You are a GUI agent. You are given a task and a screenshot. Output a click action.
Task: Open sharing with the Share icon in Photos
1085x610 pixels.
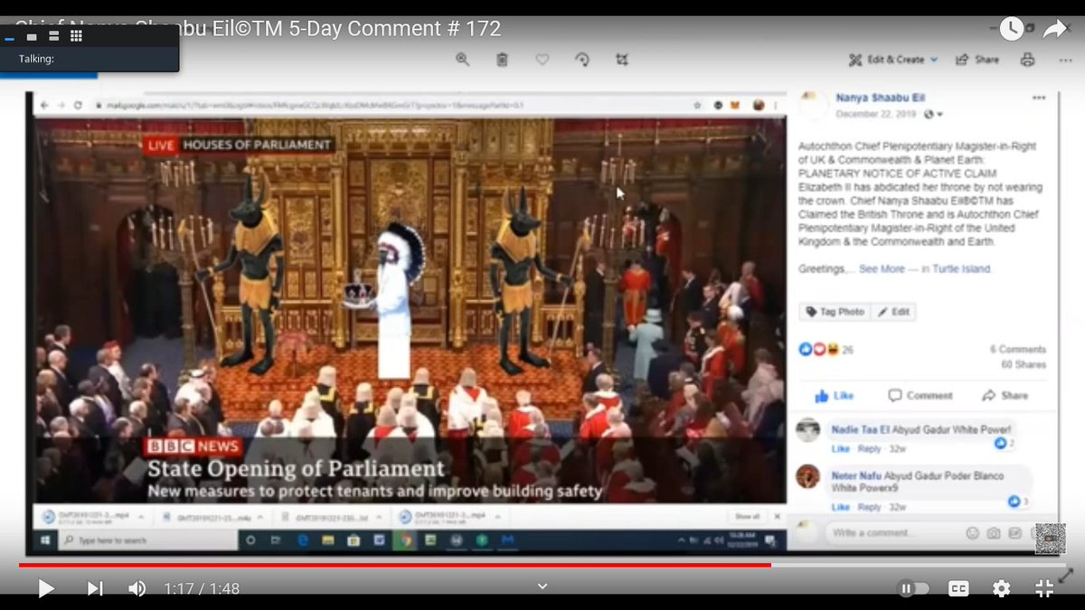[976, 59]
